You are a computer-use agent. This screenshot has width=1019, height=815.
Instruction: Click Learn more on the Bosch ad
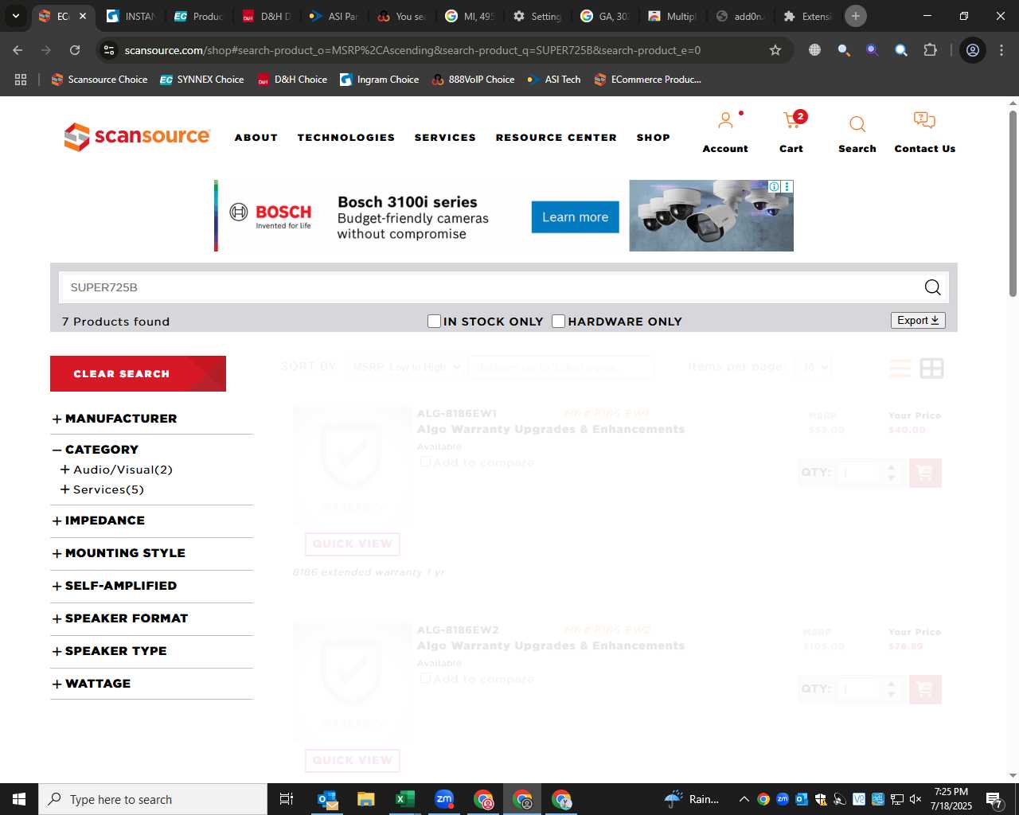point(575,217)
